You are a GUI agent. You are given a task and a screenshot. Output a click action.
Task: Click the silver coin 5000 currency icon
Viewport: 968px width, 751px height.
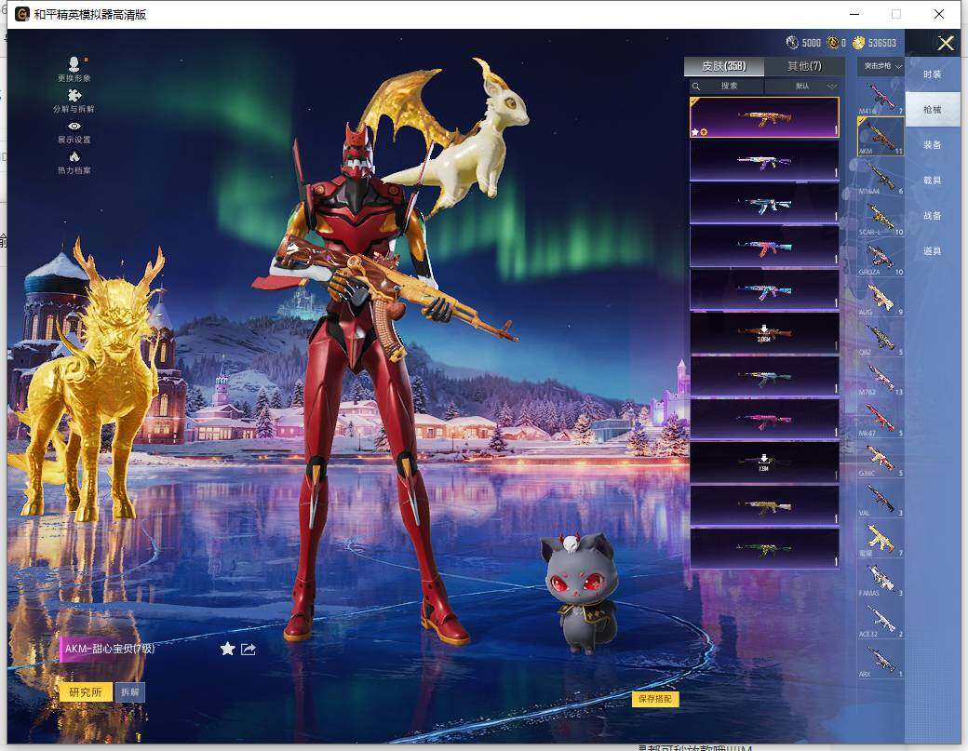point(792,42)
